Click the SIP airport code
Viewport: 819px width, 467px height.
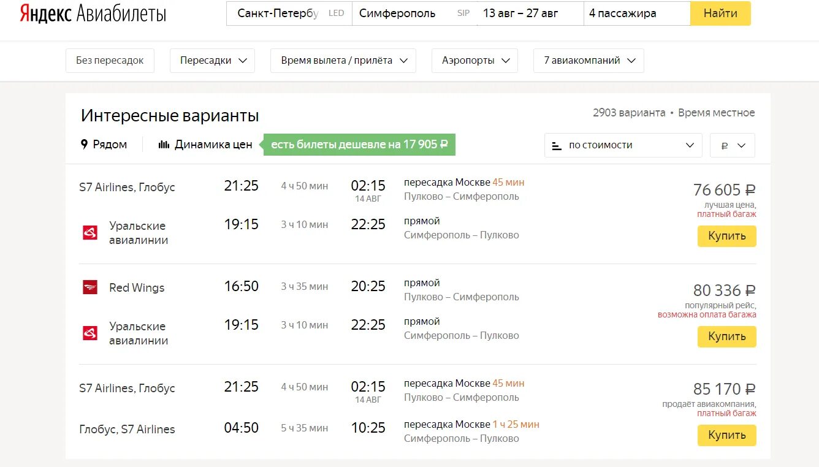463,13
